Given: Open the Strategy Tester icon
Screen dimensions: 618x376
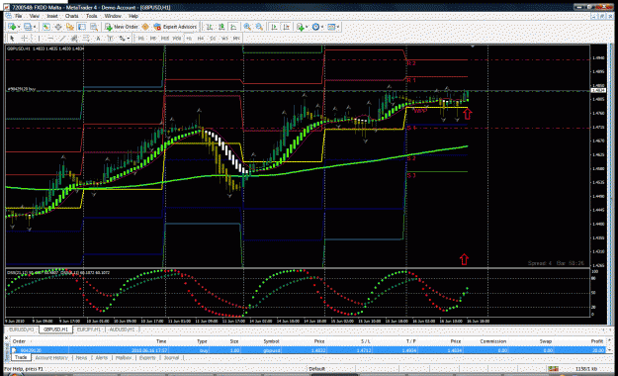Looking at the screenshot, I should pyautogui.click(x=93, y=27).
